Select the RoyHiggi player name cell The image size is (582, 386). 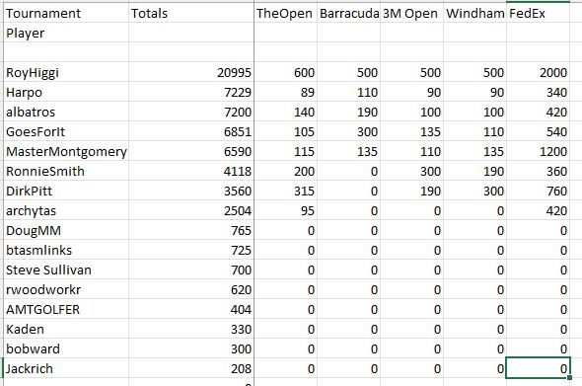coord(66,72)
